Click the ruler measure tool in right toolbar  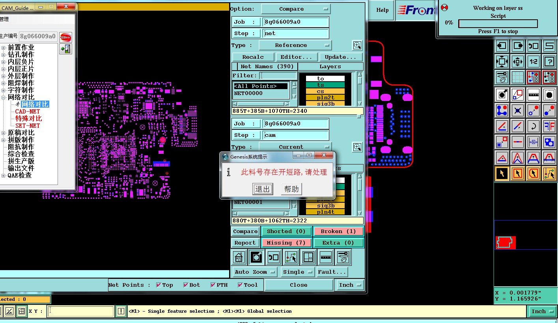coord(534,95)
